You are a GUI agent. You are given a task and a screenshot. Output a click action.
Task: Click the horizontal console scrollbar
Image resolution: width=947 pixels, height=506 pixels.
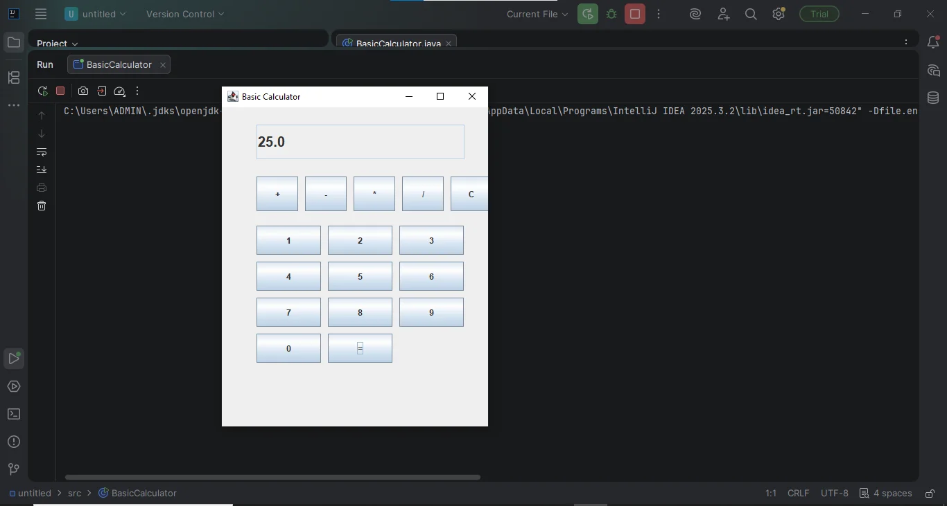pyautogui.click(x=272, y=477)
